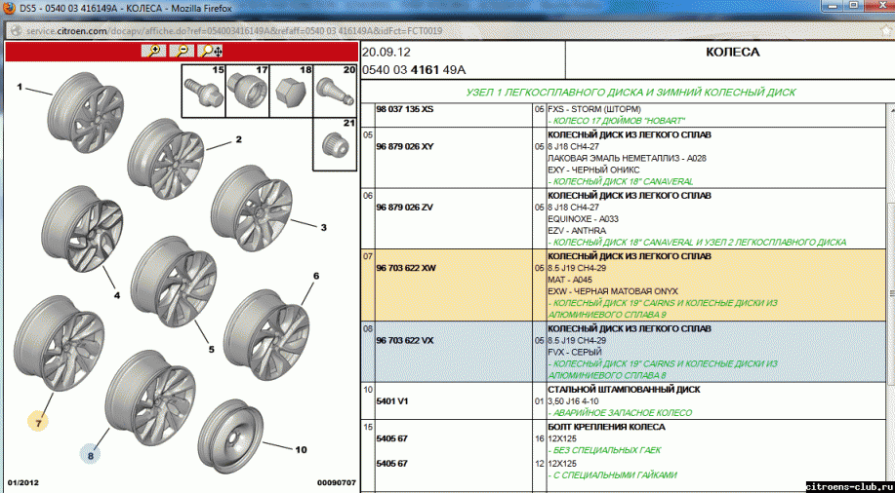Click part number 5401 V1
The width and height of the screenshot is (895, 493).
[x=392, y=401]
